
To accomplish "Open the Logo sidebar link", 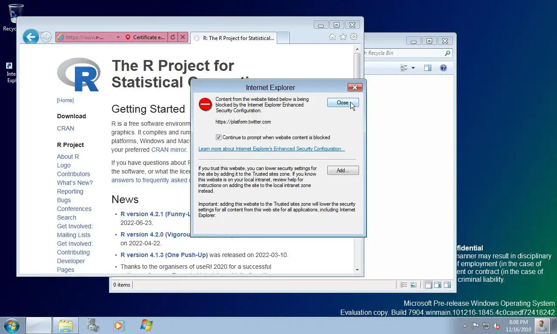I will click(x=64, y=165).
